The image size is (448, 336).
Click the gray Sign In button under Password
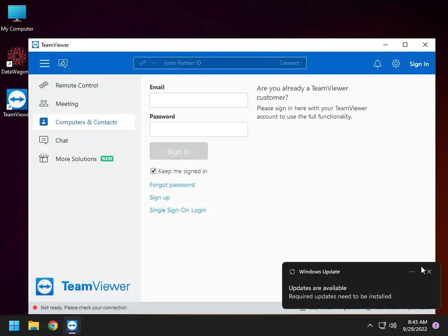point(178,151)
